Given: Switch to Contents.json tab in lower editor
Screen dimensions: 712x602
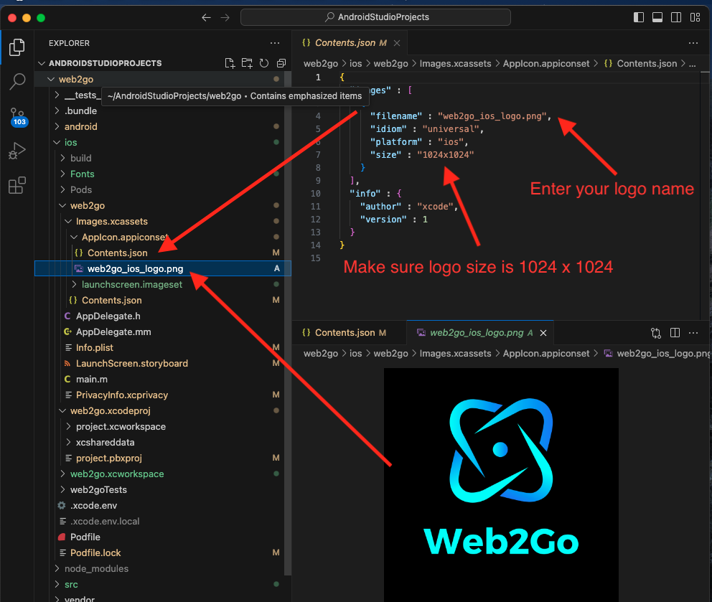Looking at the screenshot, I should [345, 333].
